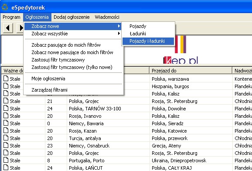Screen dimensions: 252x171
Task: Click document icon in Polska, TARNÓW row
Action: pos(6,108)
